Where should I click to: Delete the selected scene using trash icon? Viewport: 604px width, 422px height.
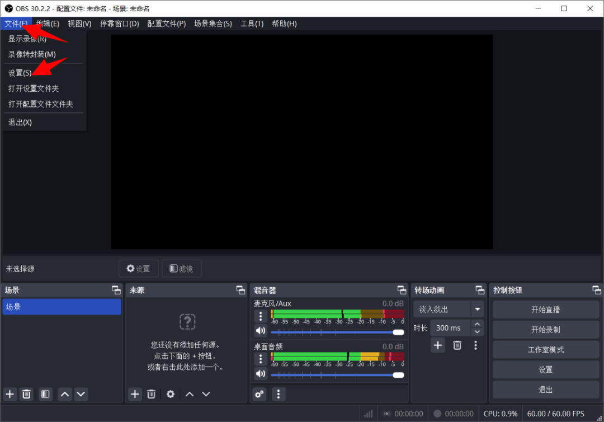click(26, 394)
